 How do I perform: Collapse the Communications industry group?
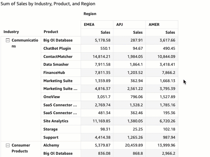click(8, 40)
